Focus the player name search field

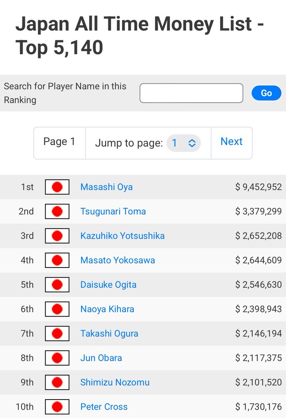click(x=191, y=93)
